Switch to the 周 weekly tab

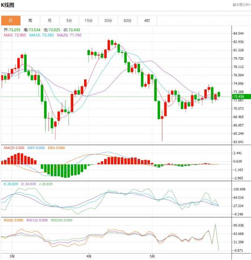[x=30, y=20]
